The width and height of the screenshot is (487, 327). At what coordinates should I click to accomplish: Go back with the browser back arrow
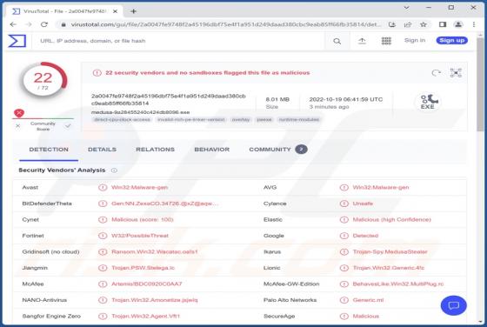[13, 24]
